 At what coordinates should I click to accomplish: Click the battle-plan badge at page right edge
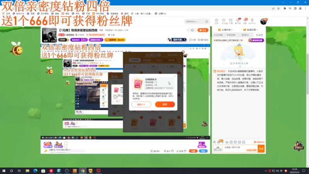[299, 146]
